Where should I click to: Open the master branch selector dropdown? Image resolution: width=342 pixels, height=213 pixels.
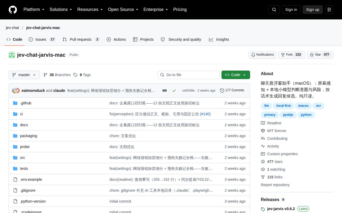(24, 75)
